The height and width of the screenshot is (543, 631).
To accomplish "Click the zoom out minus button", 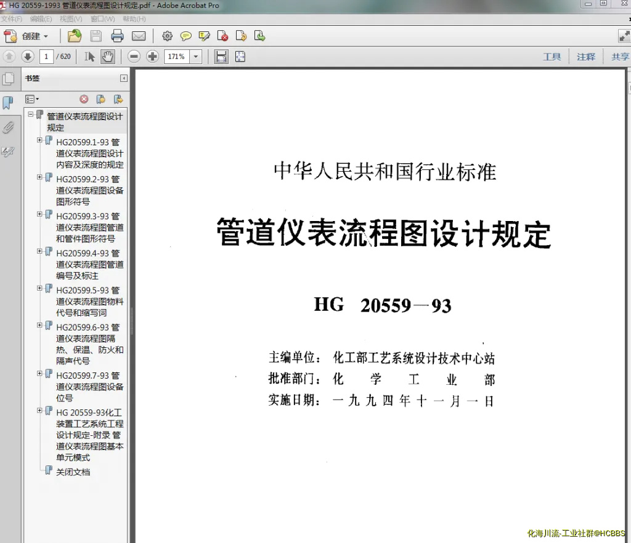I will (134, 57).
